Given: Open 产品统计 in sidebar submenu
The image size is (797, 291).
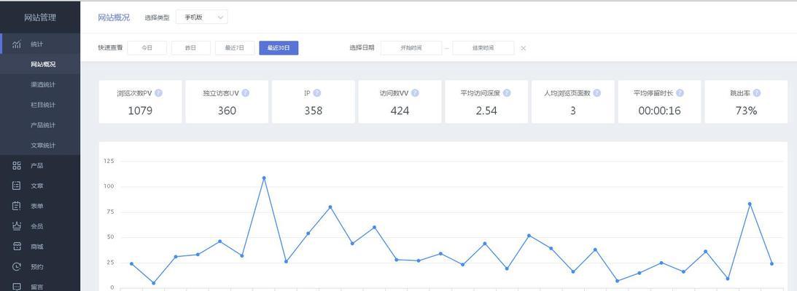Looking at the screenshot, I should click(x=40, y=125).
